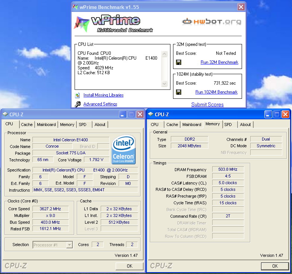Click the Code Name Conroe field
292x274 pixels.
[52, 146]
